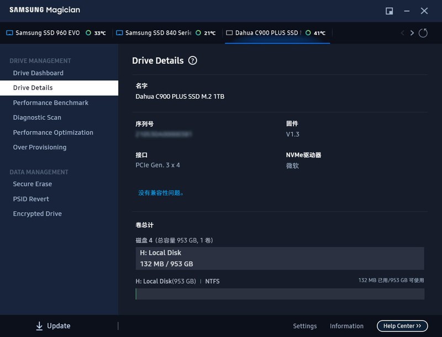The width and height of the screenshot is (442, 337).
Task: Select Secure Erase option
Action: click(x=33, y=184)
